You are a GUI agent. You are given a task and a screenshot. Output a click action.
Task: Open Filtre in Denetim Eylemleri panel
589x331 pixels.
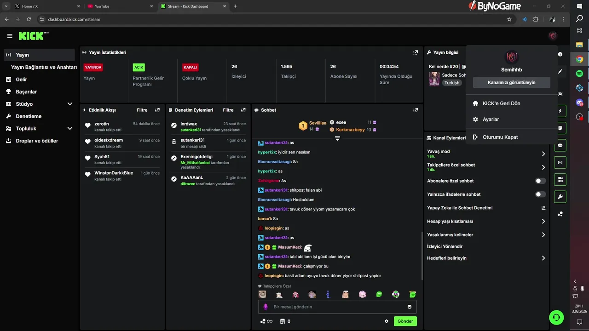pyautogui.click(x=228, y=110)
